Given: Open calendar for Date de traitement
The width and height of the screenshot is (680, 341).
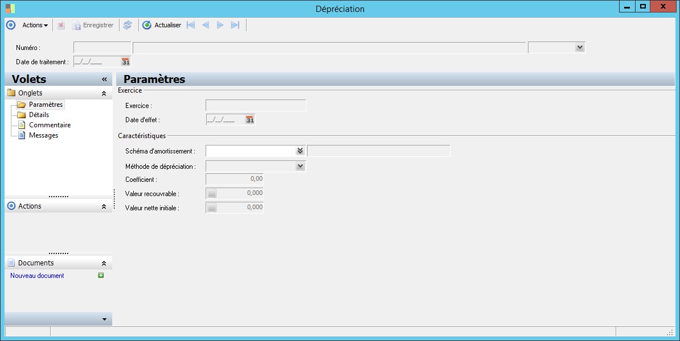Looking at the screenshot, I should (x=126, y=62).
